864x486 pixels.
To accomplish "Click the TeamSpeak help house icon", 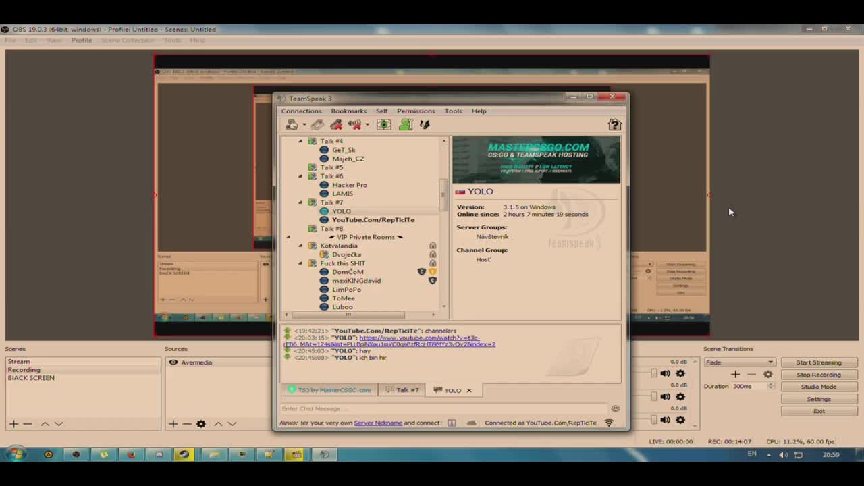I will [614, 124].
